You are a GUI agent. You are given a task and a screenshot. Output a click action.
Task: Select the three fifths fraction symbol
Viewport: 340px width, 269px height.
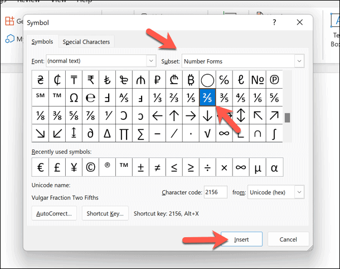point(224,97)
